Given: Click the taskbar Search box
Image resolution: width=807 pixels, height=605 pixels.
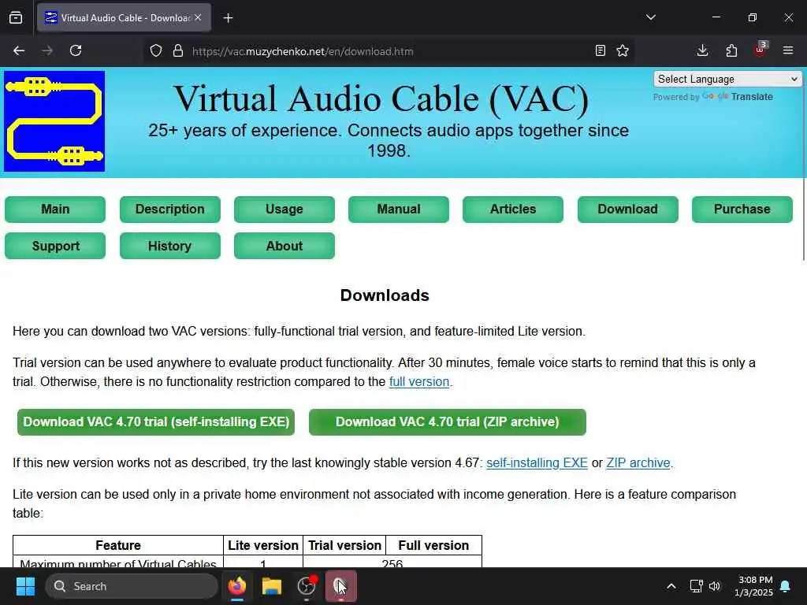Looking at the screenshot, I should click(x=132, y=586).
